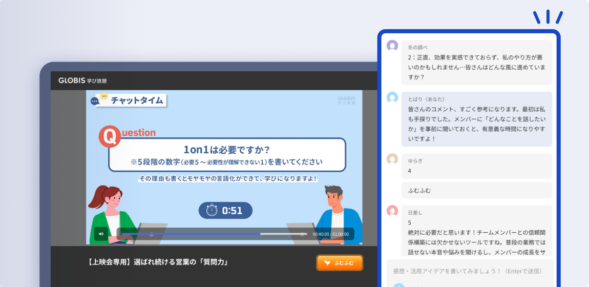
Task: Click the とばり（あなた） user avatar
Action: (392, 97)
